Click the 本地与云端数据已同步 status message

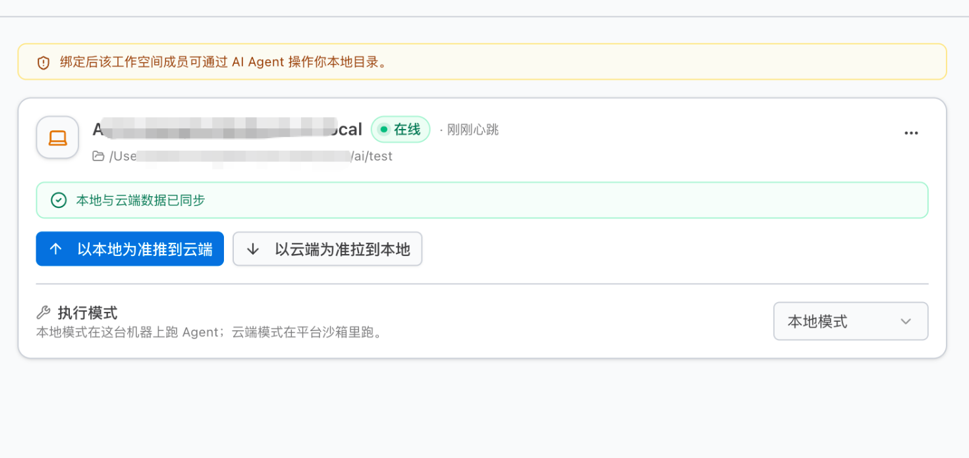point(141,200)
